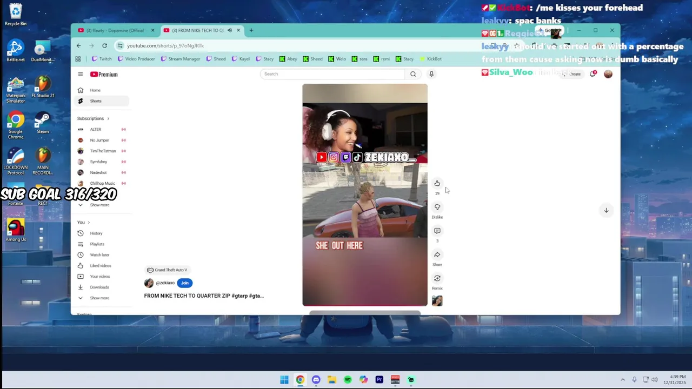Open Battle.net desktop shortcut
This screenshot has height=389, width=692.
tap(16, 51)
